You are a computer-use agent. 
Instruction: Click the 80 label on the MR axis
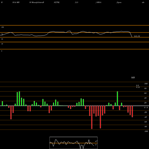(145, 89)
